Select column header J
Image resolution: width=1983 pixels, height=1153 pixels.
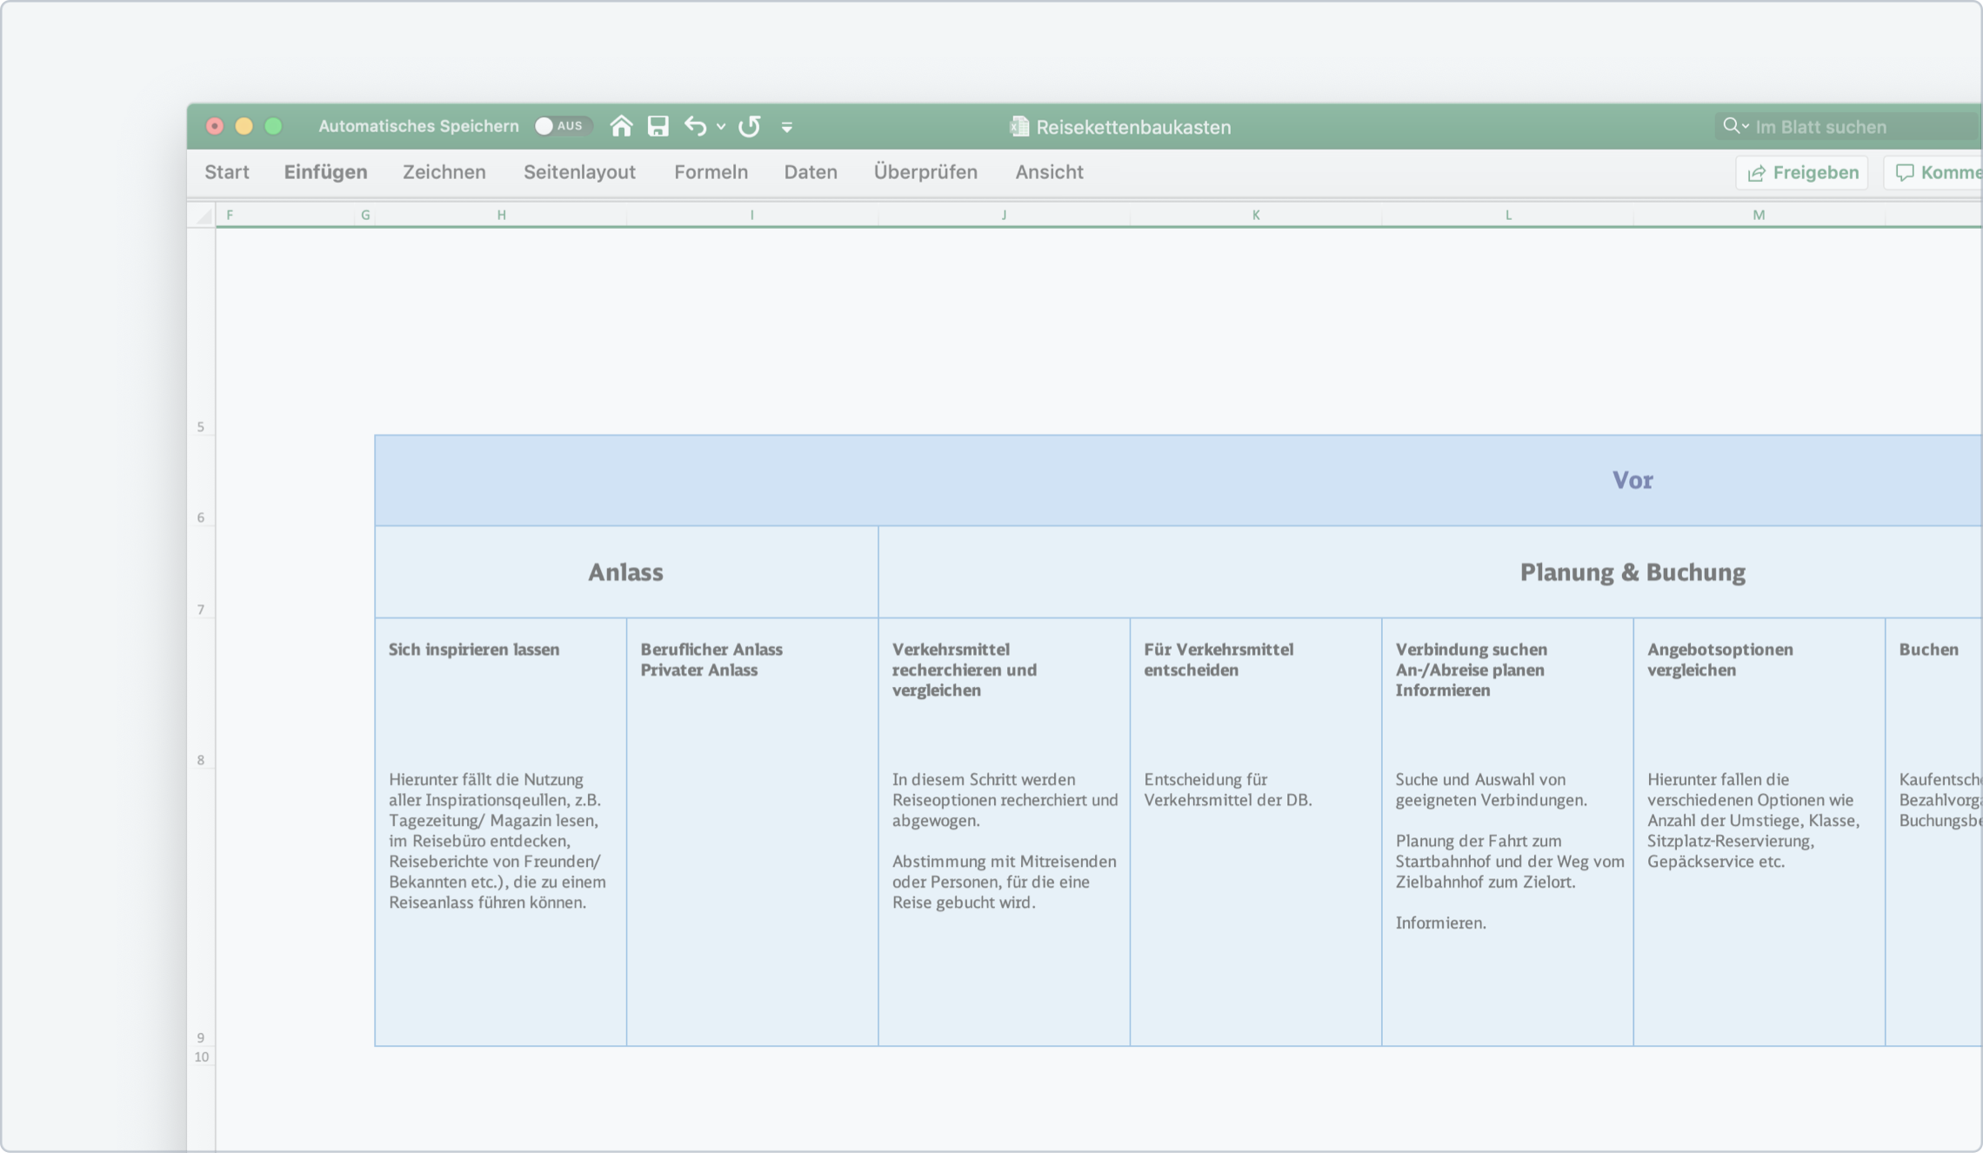(x=1004, y=215)
